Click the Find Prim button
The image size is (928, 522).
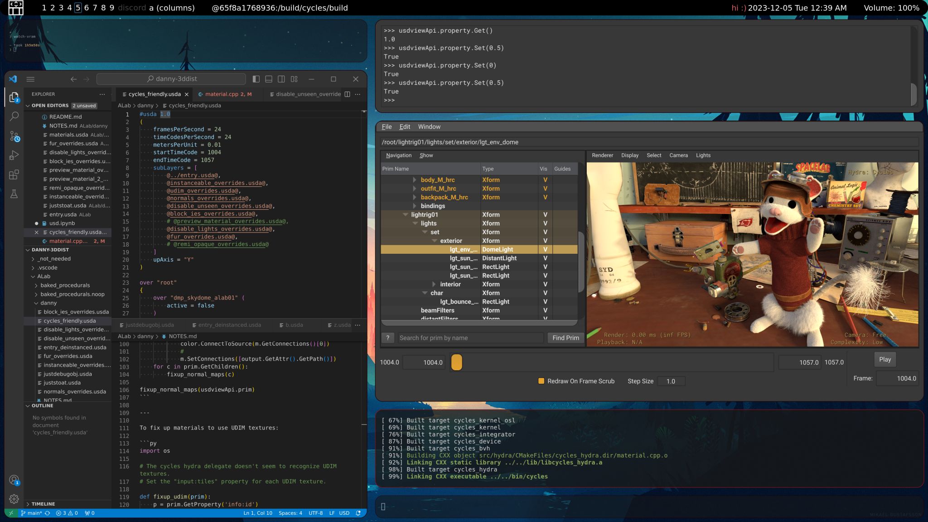click(x=565, y=338)
